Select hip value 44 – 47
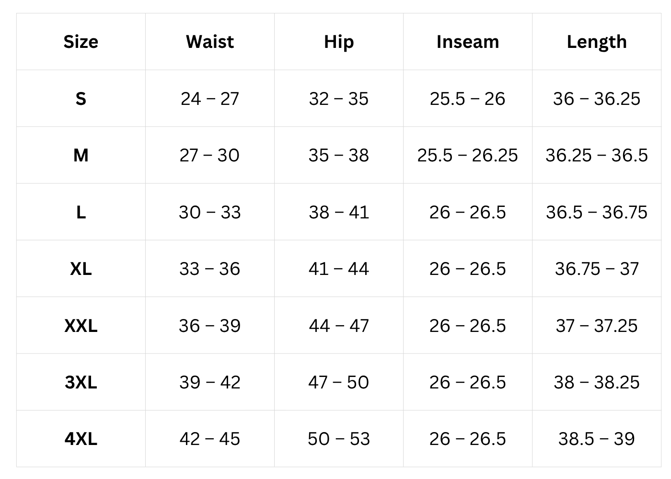This screenshot has height=479, width=671. (x=339, y=326)
